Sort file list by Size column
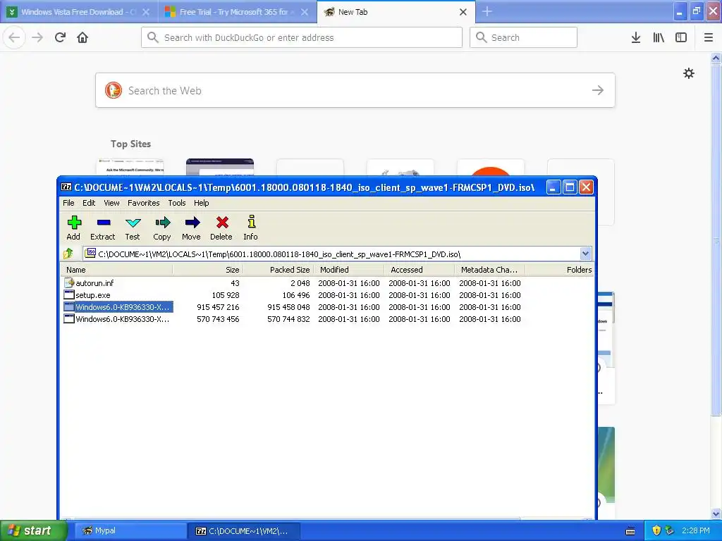The image size is (722, 541). pyautogui.click(x=208, y=270)
